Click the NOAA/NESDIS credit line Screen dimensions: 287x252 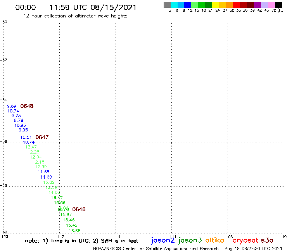pos(156,249)
